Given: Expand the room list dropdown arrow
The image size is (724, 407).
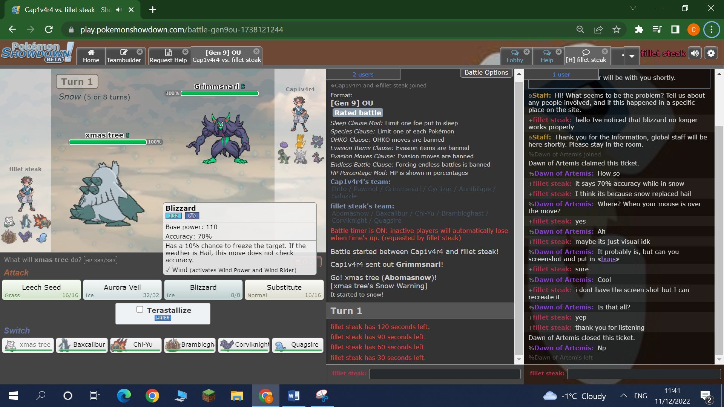Looking at the screenshot, I should click(632, 56).
